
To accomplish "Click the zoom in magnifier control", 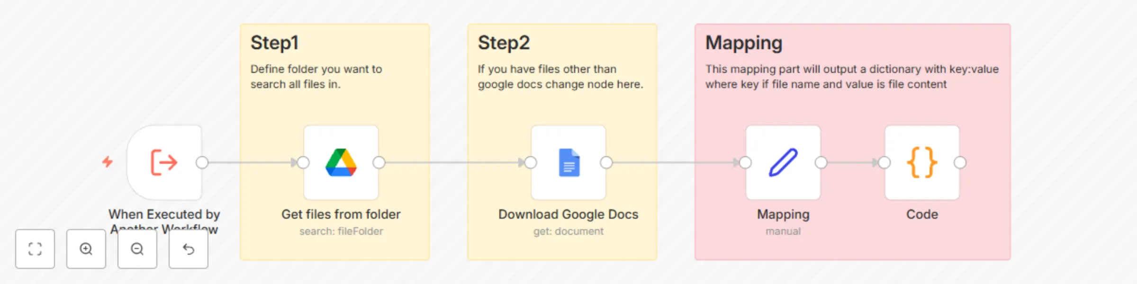I will 86,249.
